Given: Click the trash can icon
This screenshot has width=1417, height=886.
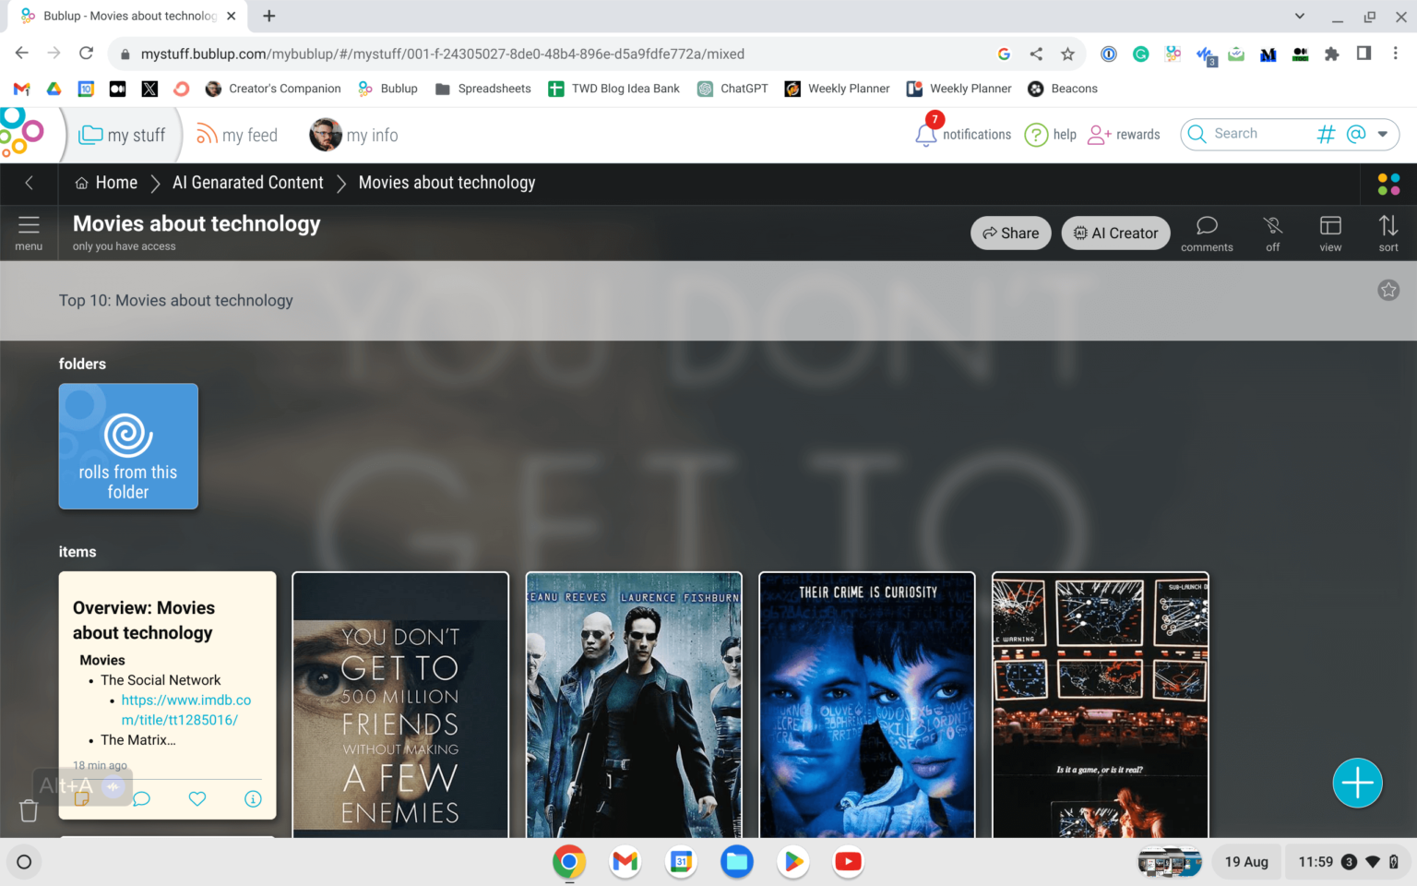Looking at the screenshot, I should [29, 810].
